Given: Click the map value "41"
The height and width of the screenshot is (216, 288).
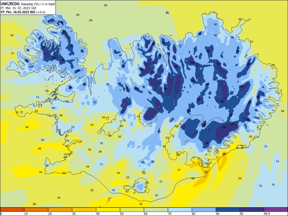Looking at the screenshot, I should point(179,170).
